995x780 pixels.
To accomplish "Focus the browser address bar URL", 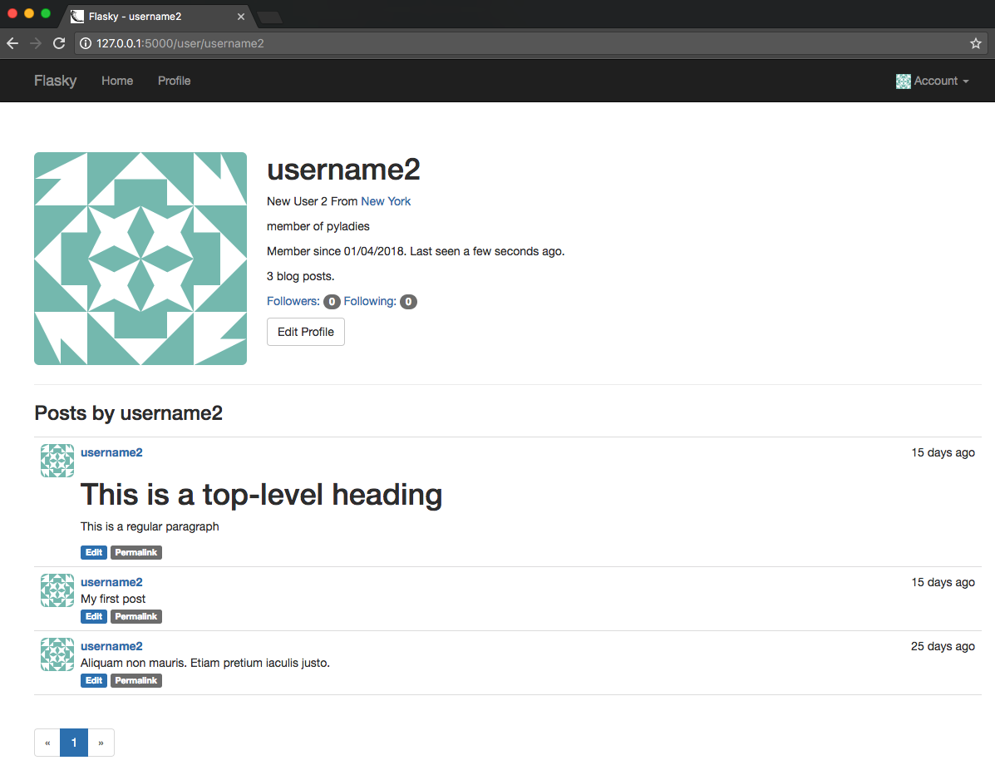I will 499,43.
